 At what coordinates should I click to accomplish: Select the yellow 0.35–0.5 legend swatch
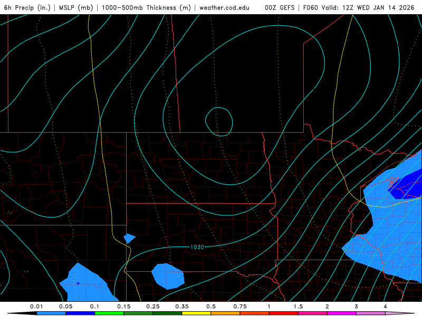coord(196,313)
